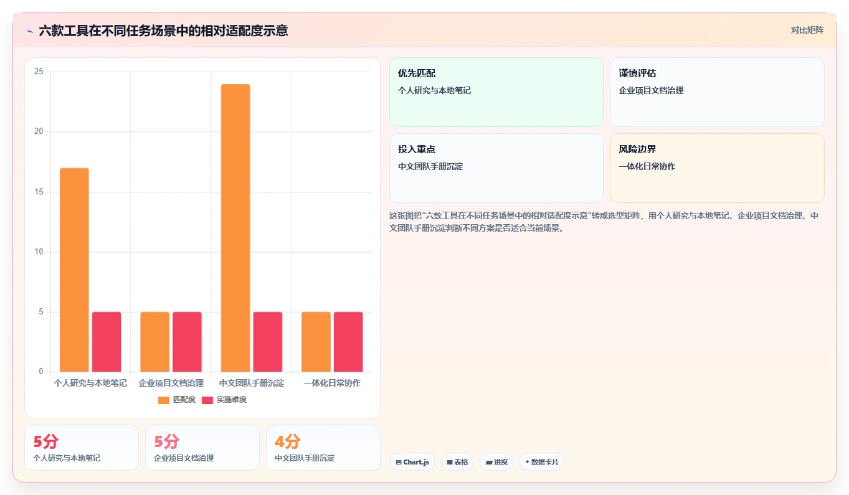Click the 中文团队手册沉淀 x-axis label
This screenshot has width=849, height=495.
pos(252,383)
